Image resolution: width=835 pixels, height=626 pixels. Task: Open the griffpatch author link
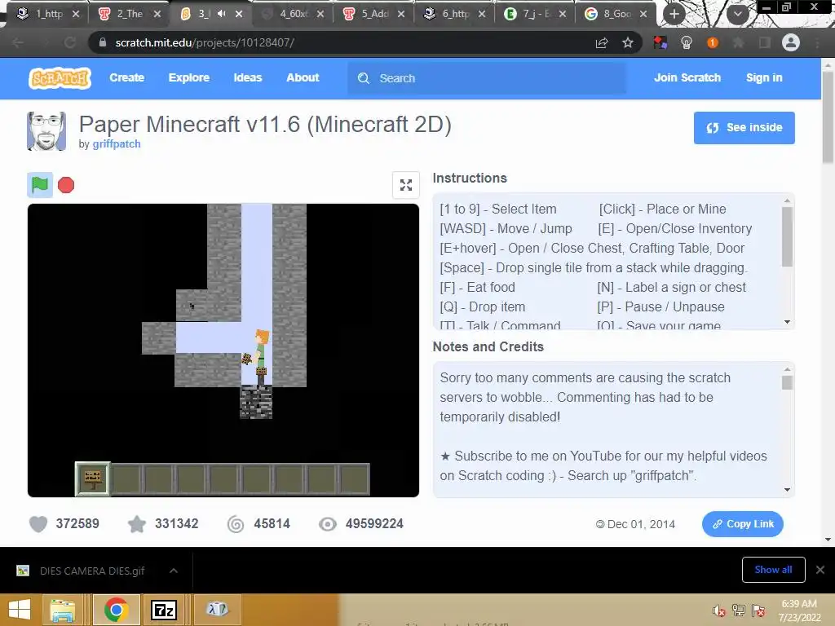(117, 144)
